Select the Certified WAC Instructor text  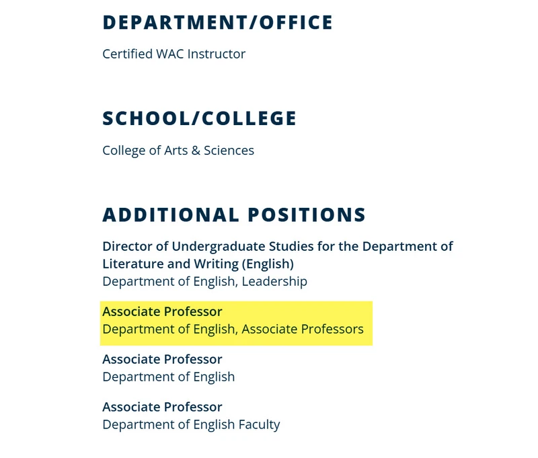pyautogui.click(x=174, y=54)
